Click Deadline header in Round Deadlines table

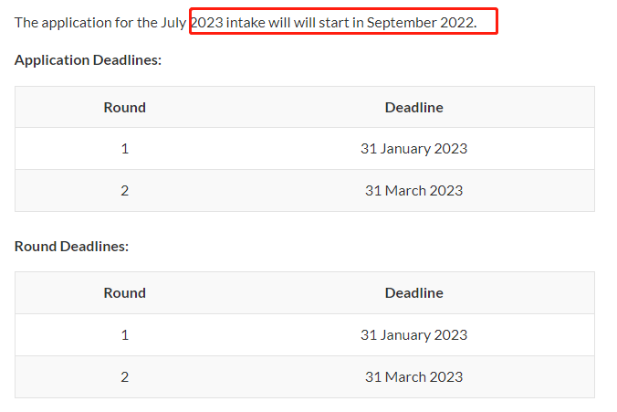coord(413,293)
